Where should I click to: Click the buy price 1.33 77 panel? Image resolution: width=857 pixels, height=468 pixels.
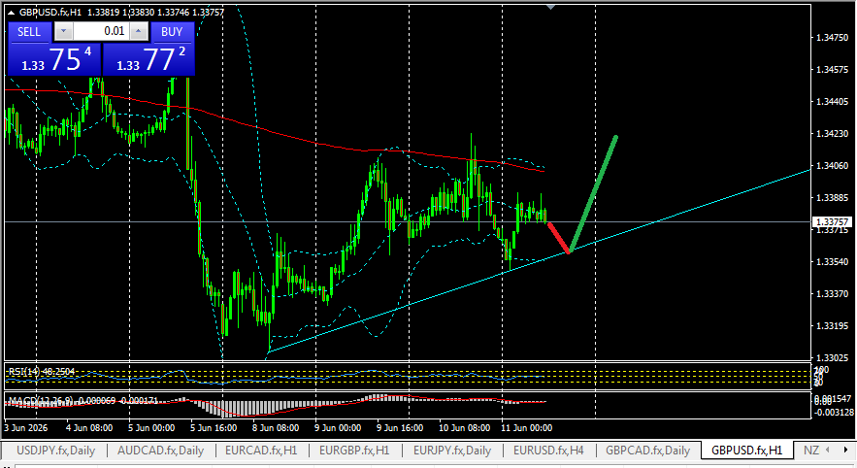(148, 59)
